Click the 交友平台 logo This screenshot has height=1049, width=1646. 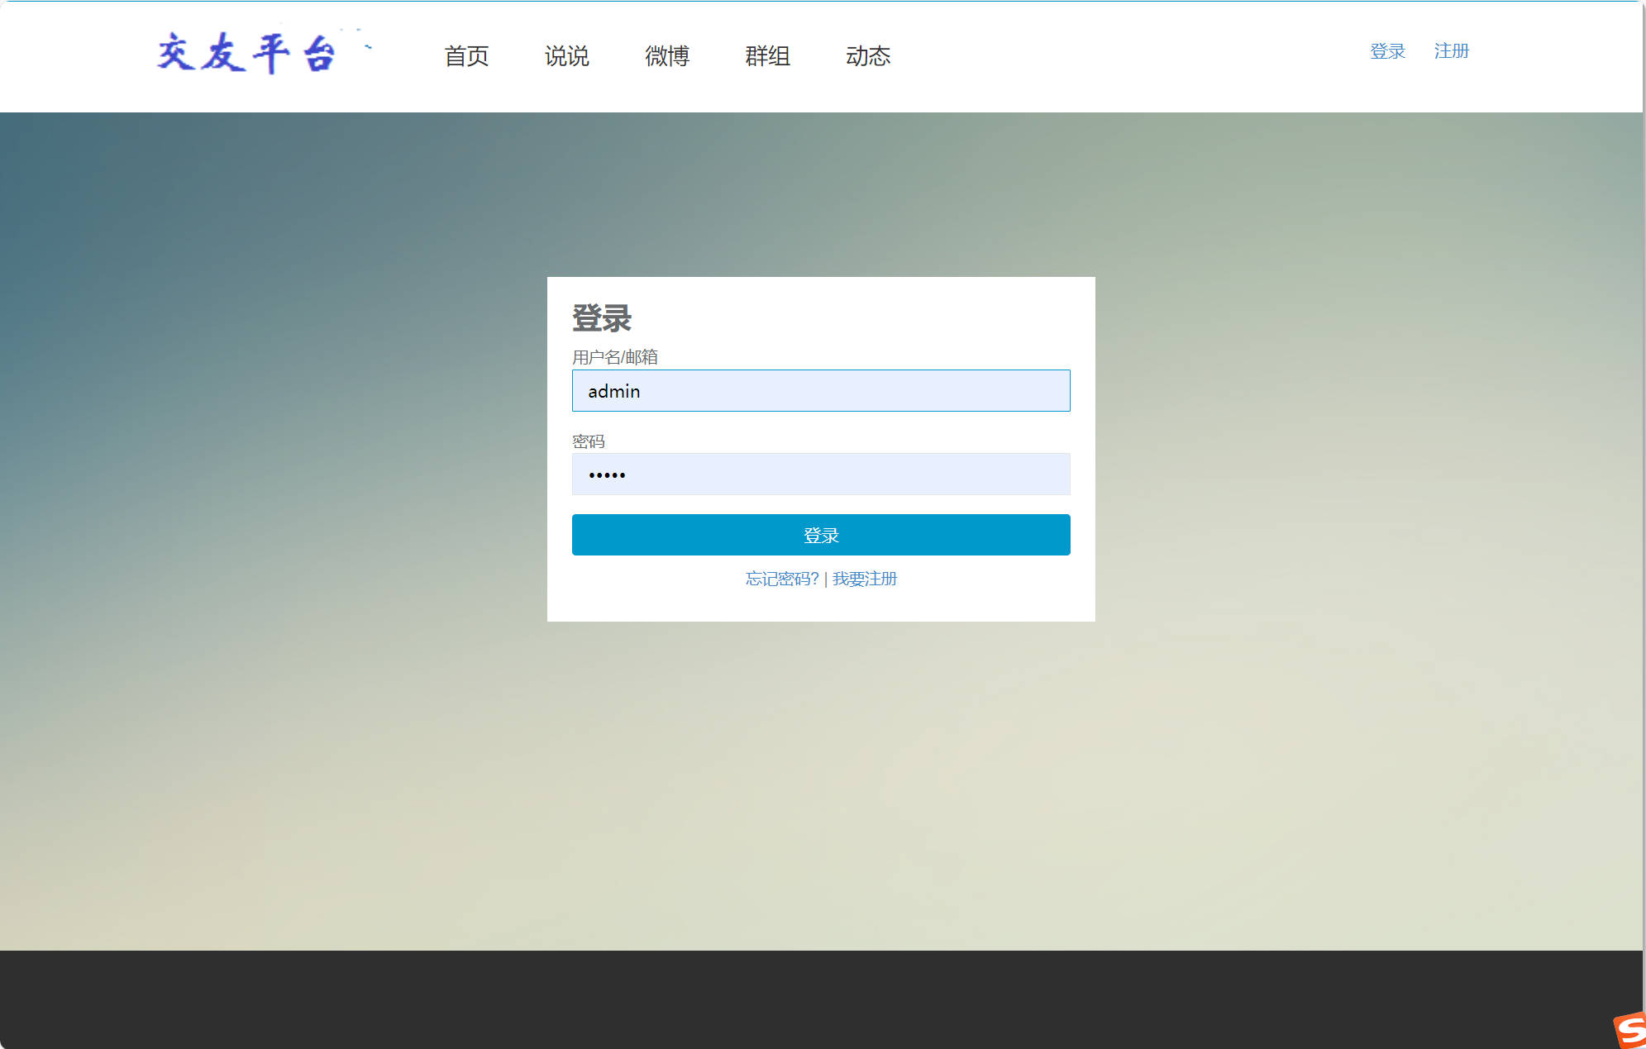point(248,53)
